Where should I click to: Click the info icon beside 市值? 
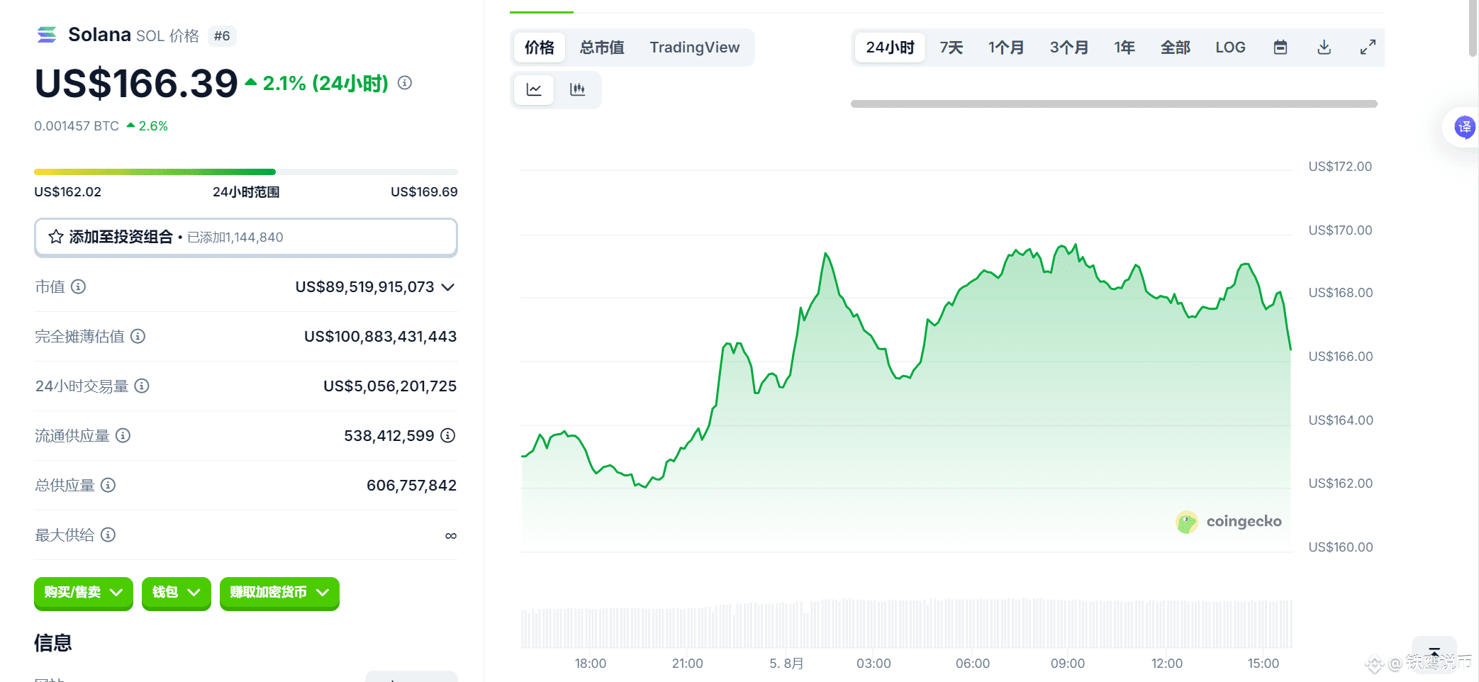tap(79, 286)
